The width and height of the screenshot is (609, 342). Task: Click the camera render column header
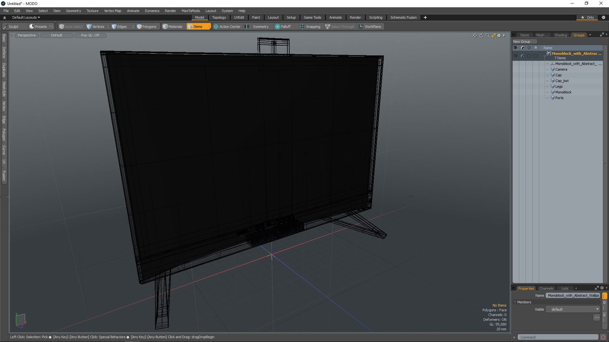tap(522, 48)
